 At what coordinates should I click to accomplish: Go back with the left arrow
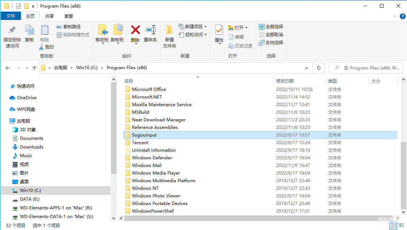(8, 68)
